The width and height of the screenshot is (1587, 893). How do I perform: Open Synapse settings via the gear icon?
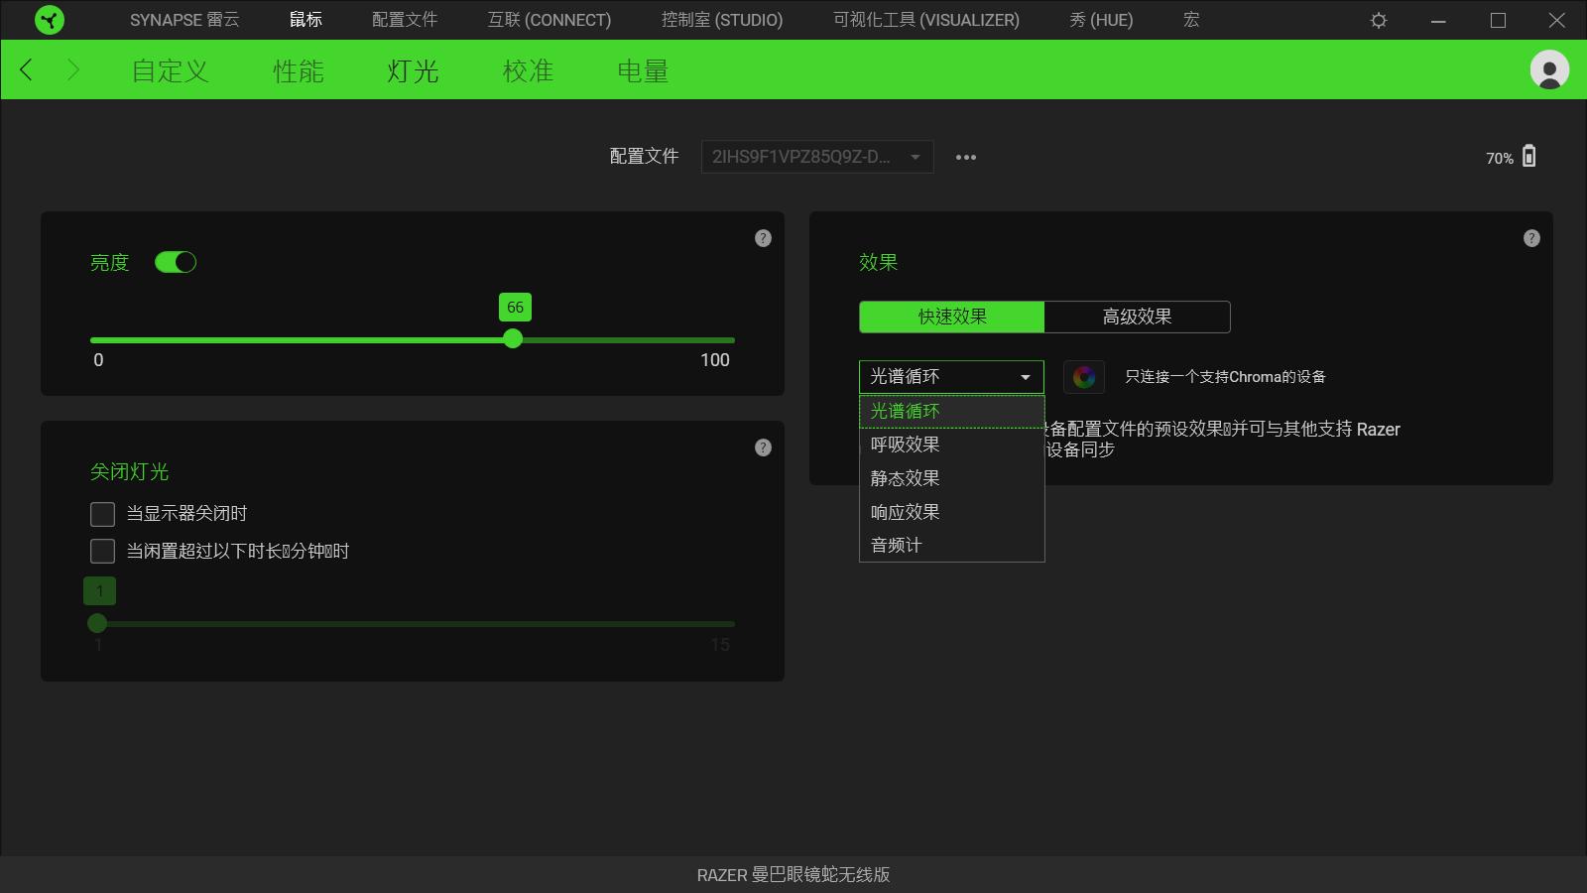pos(1378,19)
